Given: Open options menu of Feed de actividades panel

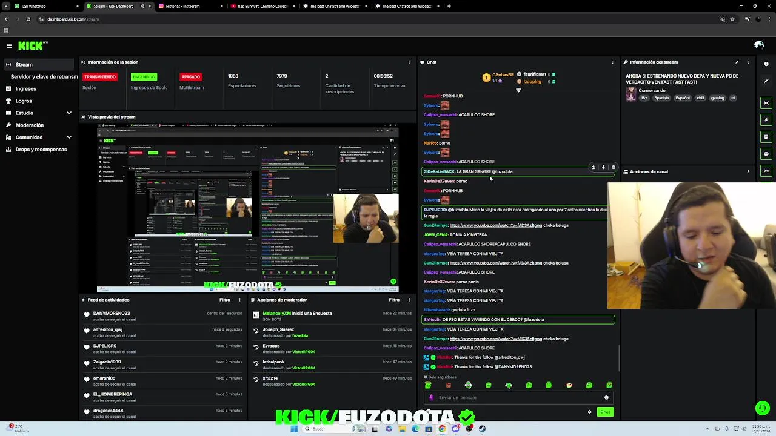Looking at the screenshot, I should coord(239,300).
